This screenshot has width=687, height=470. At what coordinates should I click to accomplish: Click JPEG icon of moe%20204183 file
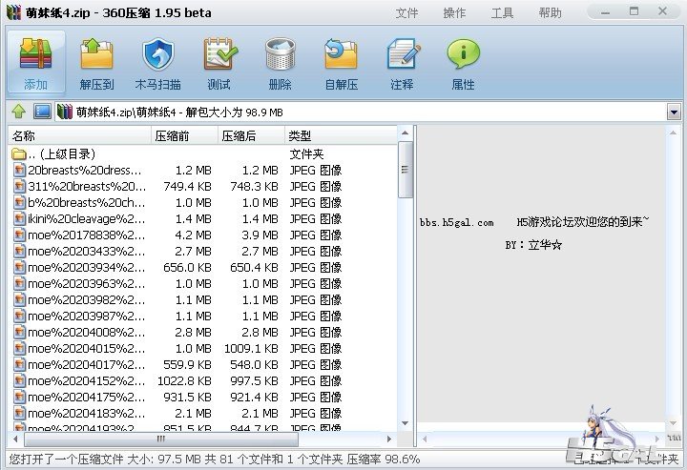(19, 413)
